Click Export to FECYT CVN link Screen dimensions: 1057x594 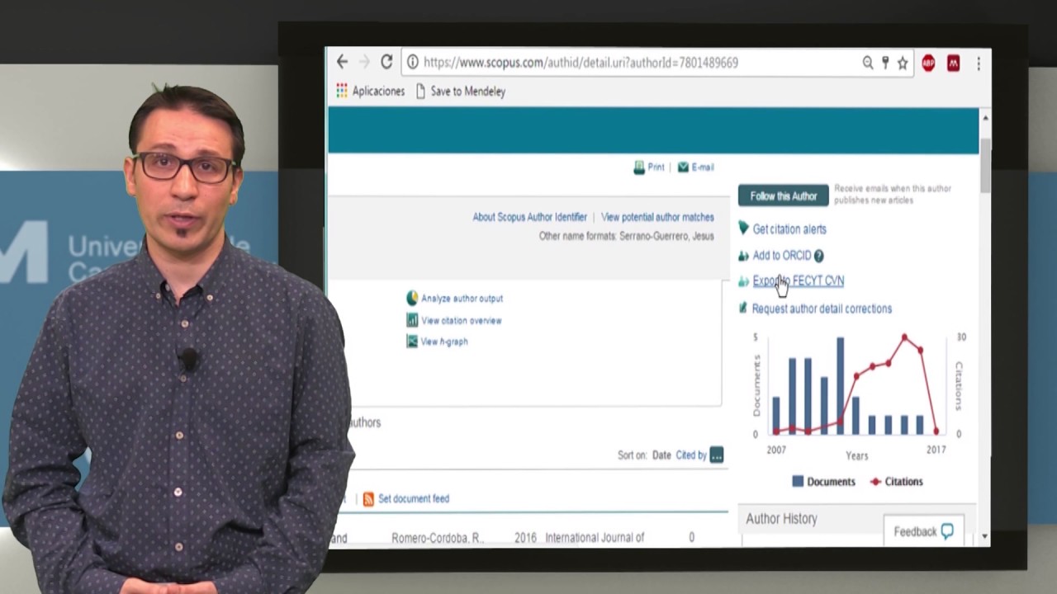tap(798, 281)
